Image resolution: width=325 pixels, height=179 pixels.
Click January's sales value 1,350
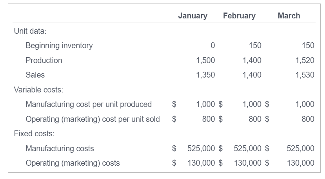[x=205, y=75]
